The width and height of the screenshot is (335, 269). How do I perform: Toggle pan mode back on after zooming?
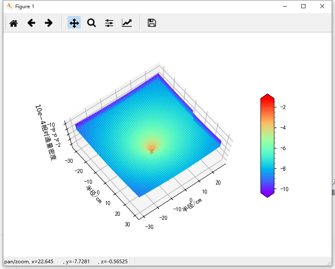74,23
